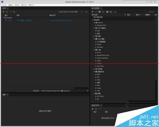Open the H.264 format dropdown arrow
This screenshot has height=127, width=159.
pos(6,20)
